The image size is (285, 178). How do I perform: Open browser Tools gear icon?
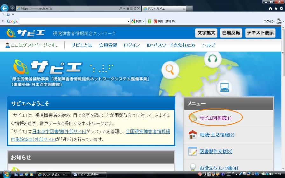click(282, 8)
